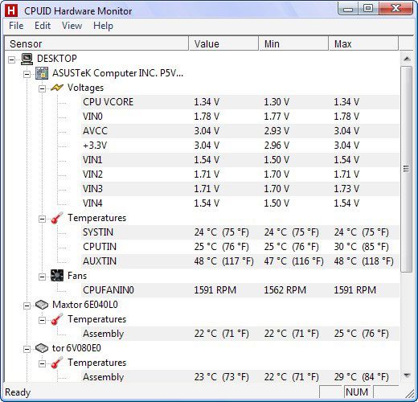This screenshot has width=418, height=402.
Task: Click the Maxtor 6E040L0 hard drive icon
Action: pos(42,305)
